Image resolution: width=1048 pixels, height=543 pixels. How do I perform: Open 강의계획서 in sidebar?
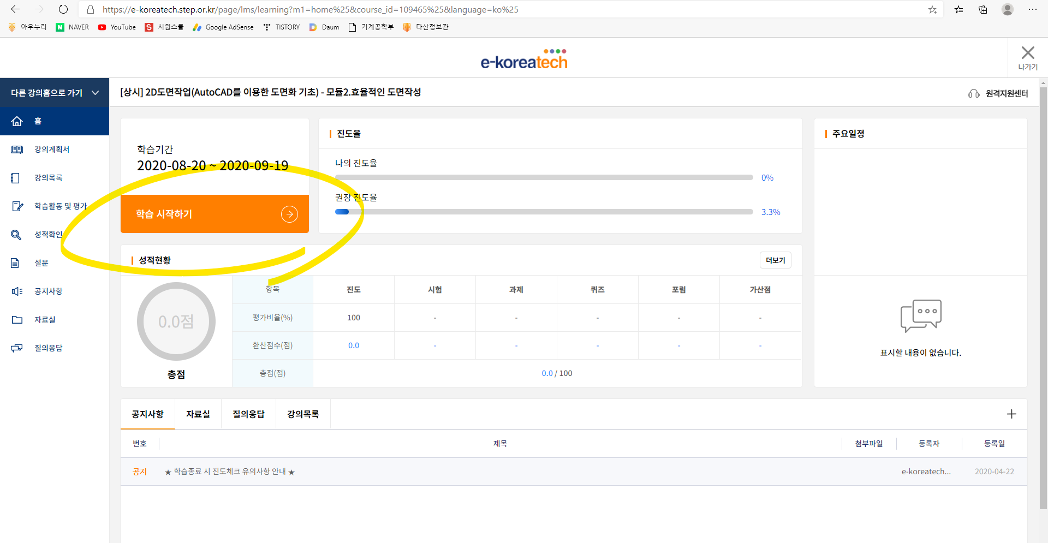[x=55, y=150]
